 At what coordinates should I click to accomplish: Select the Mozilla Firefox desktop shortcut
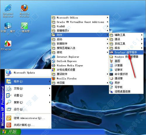24,11
